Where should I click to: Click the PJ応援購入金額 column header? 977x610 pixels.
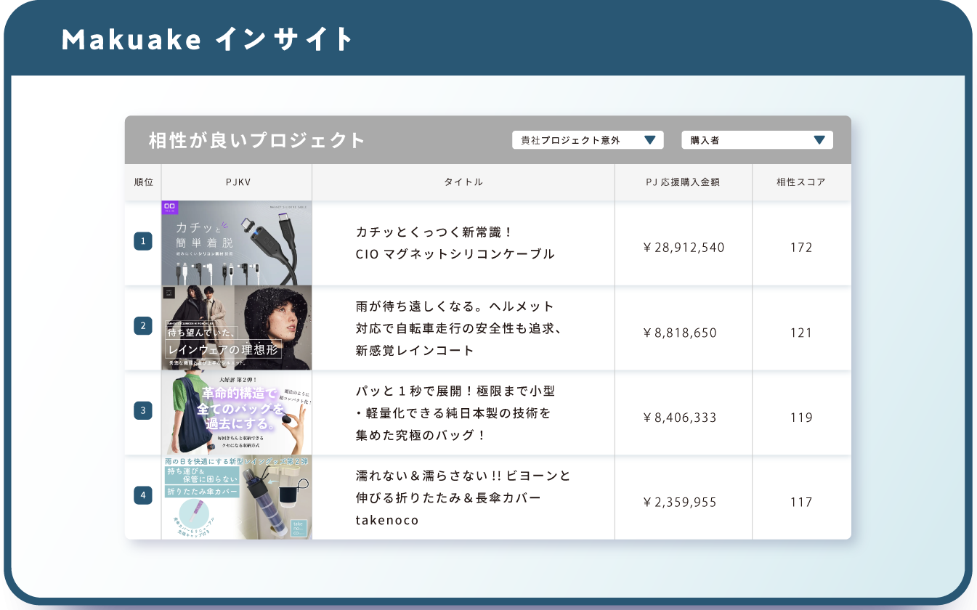(x=683, y=182)
